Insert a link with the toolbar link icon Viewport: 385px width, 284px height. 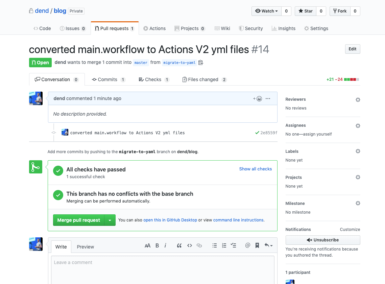coord(199,245)
